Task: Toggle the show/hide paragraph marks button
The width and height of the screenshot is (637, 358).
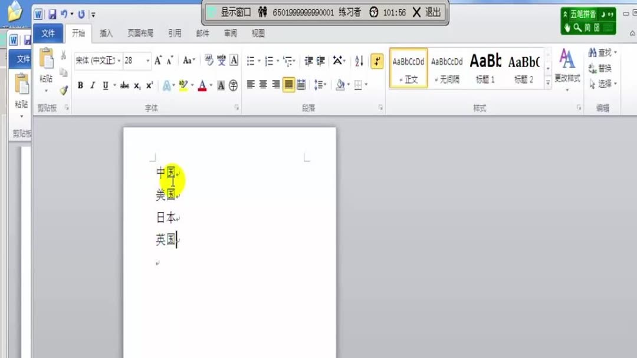Action: pos(376,61)
